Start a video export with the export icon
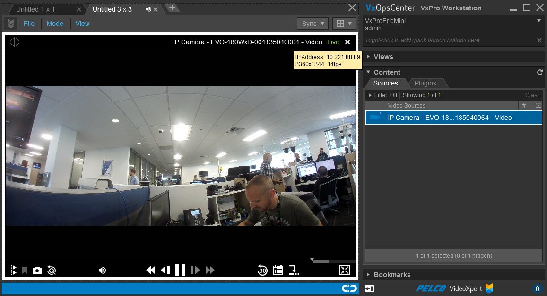Viewport: 547px width, 296px height. point(294,270)
